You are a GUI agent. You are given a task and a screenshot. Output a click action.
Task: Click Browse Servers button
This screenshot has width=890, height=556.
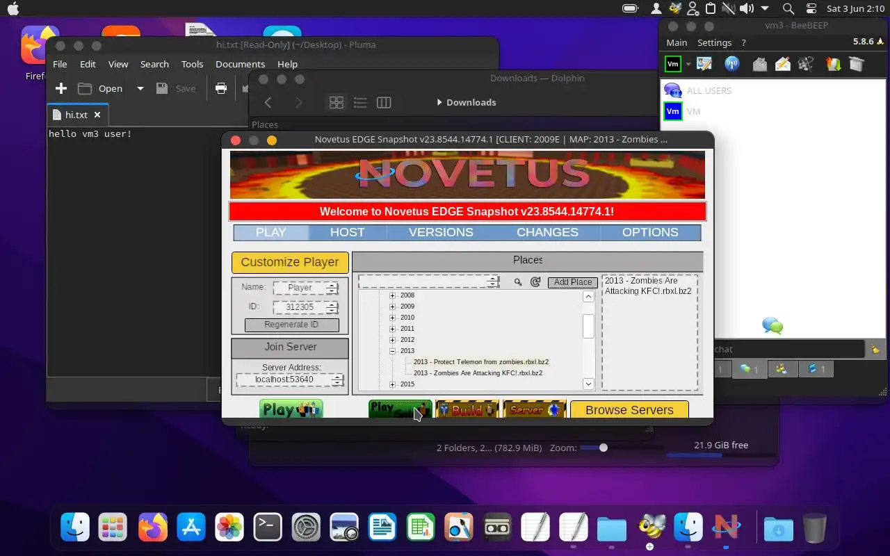pyautogui.click(x=629, y=409)
